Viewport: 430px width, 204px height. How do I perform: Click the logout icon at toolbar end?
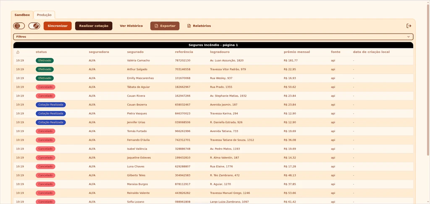(409, 26)
